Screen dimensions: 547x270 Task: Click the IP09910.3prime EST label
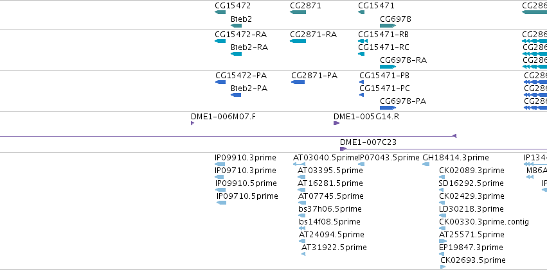[246, 158]
